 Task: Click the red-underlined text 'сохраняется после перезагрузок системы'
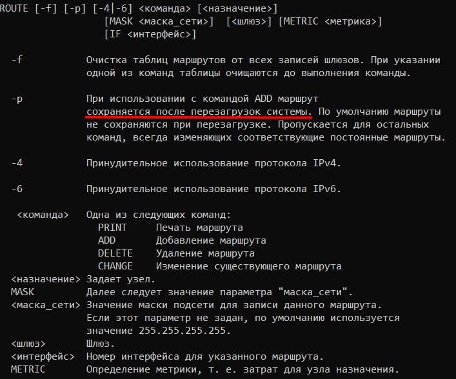pos(199,112)
